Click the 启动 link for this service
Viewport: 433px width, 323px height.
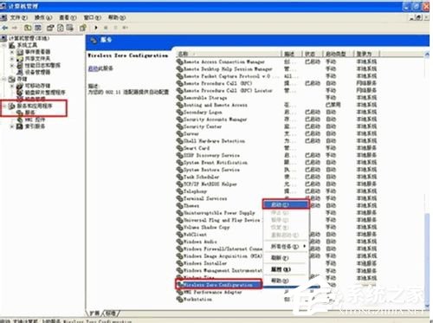(93, 68)
